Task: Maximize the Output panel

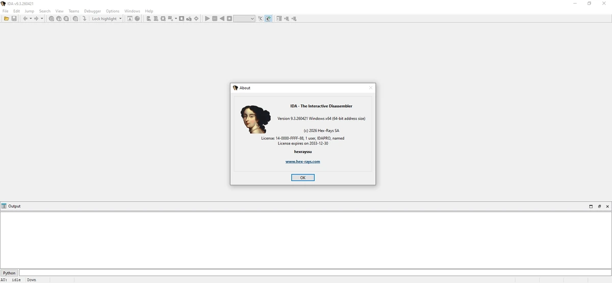Action: [591, 206]
